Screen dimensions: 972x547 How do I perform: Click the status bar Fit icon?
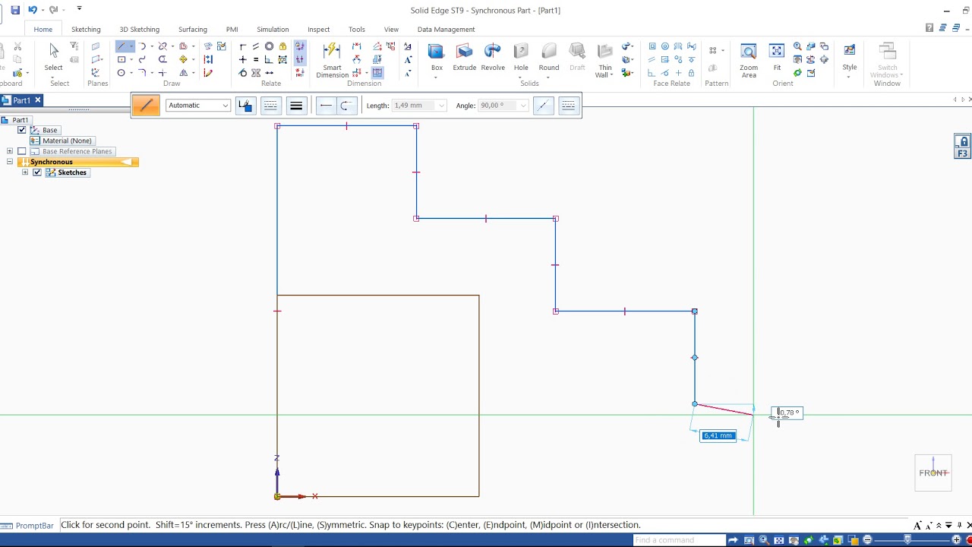[x=779, y=540]
